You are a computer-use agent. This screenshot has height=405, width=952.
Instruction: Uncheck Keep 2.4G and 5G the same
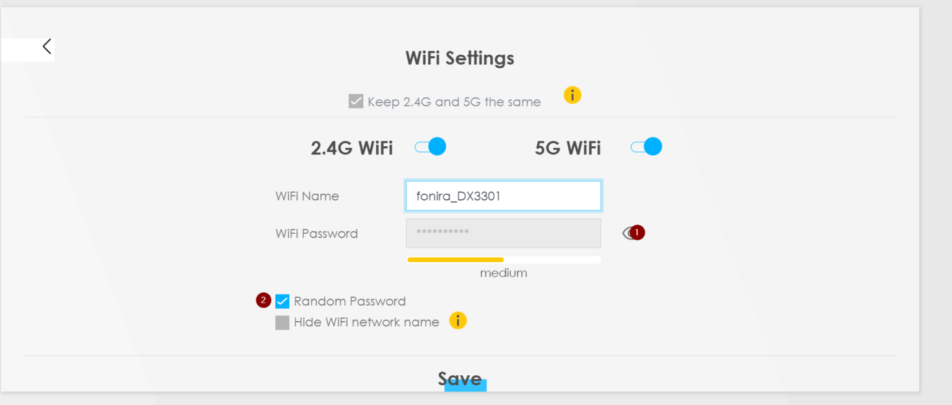click(x=356, y=101)
